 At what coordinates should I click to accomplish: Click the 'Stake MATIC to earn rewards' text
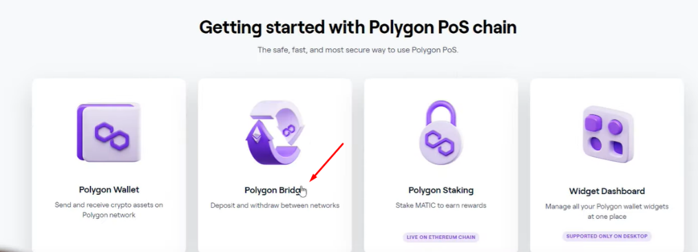coord(441,206)
